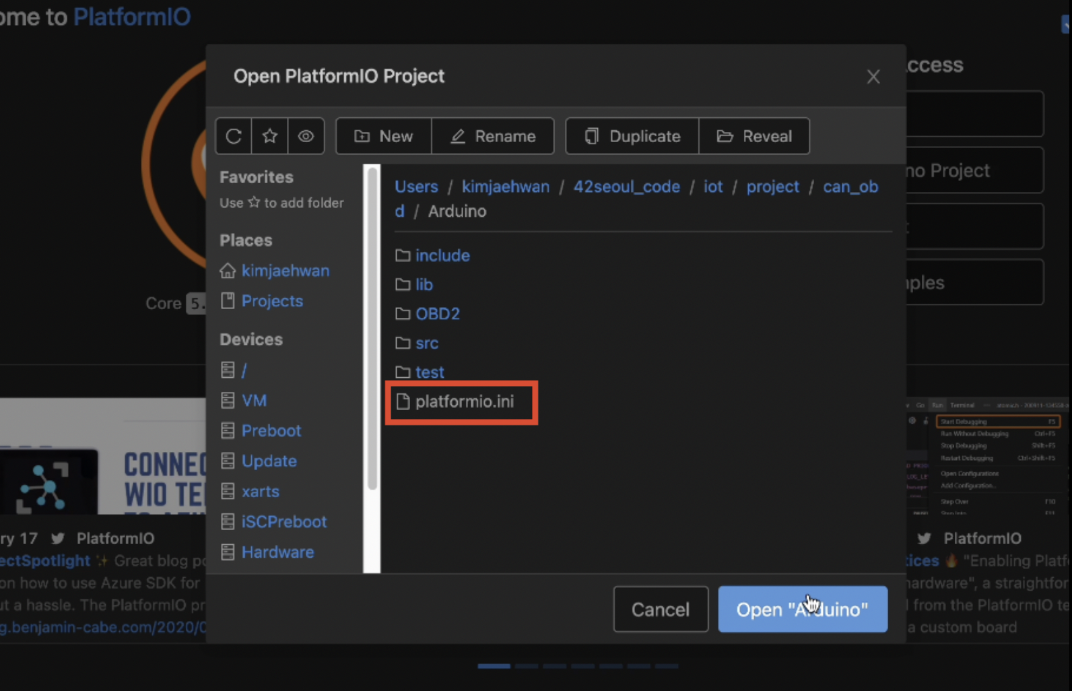1072x691 pixels.
Task: Select the Update device
Action: (269, 461)
